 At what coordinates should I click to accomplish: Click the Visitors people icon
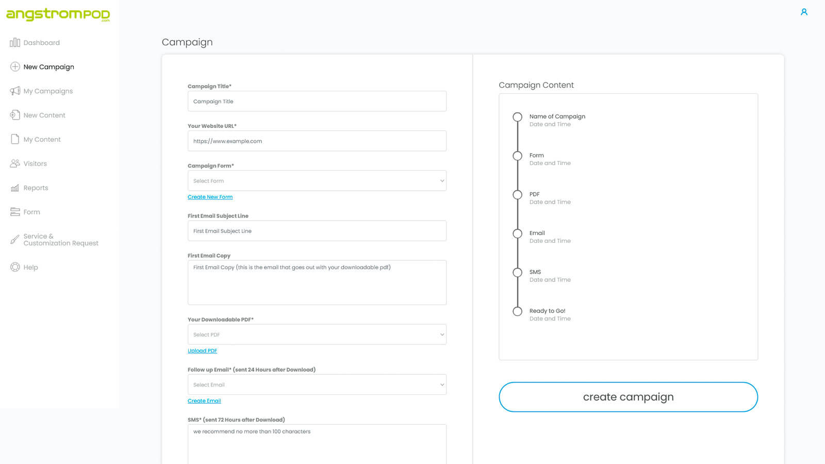pos(15,163)
